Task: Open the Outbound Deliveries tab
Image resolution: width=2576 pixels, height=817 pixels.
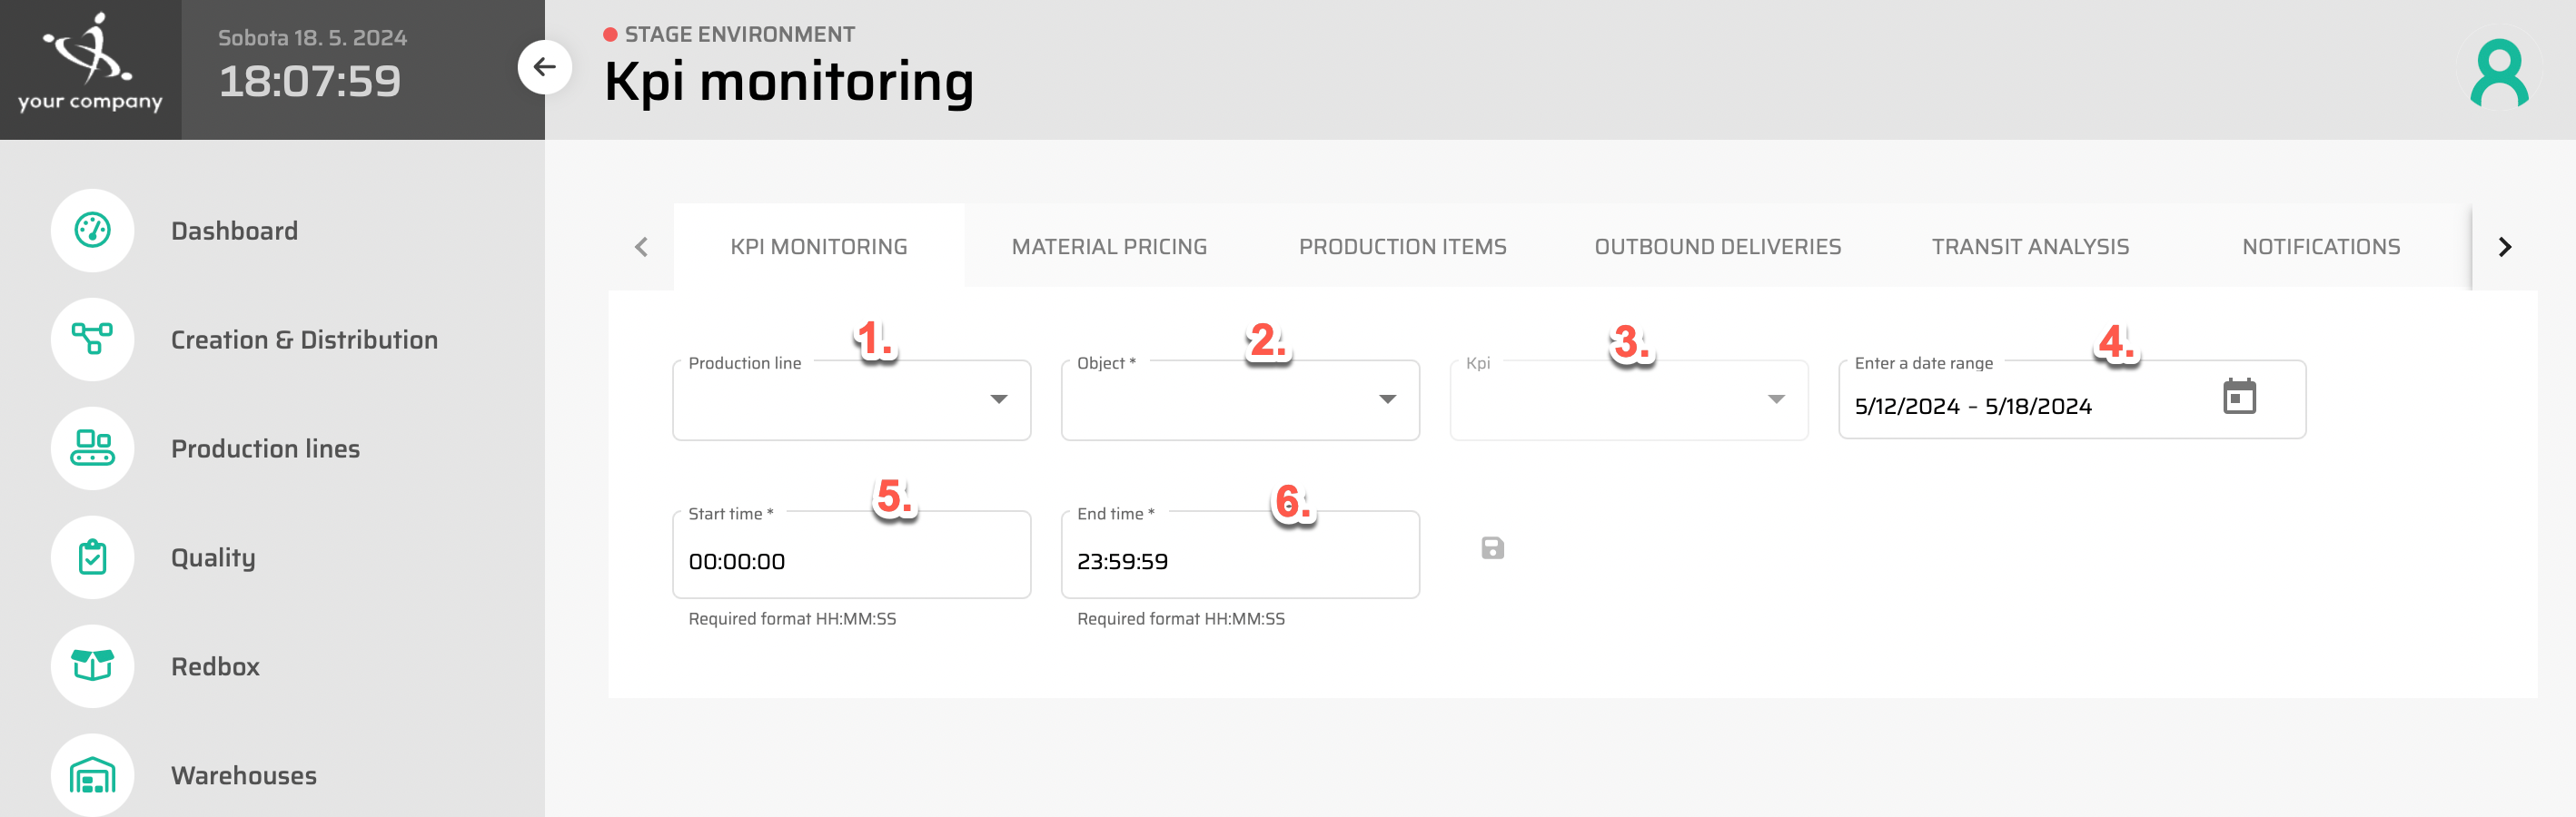Action: (1718, 246)
